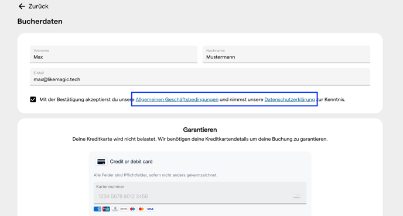
Task: Uncheck the terms acceptance checkbox
Action: [x=33, y=99]
